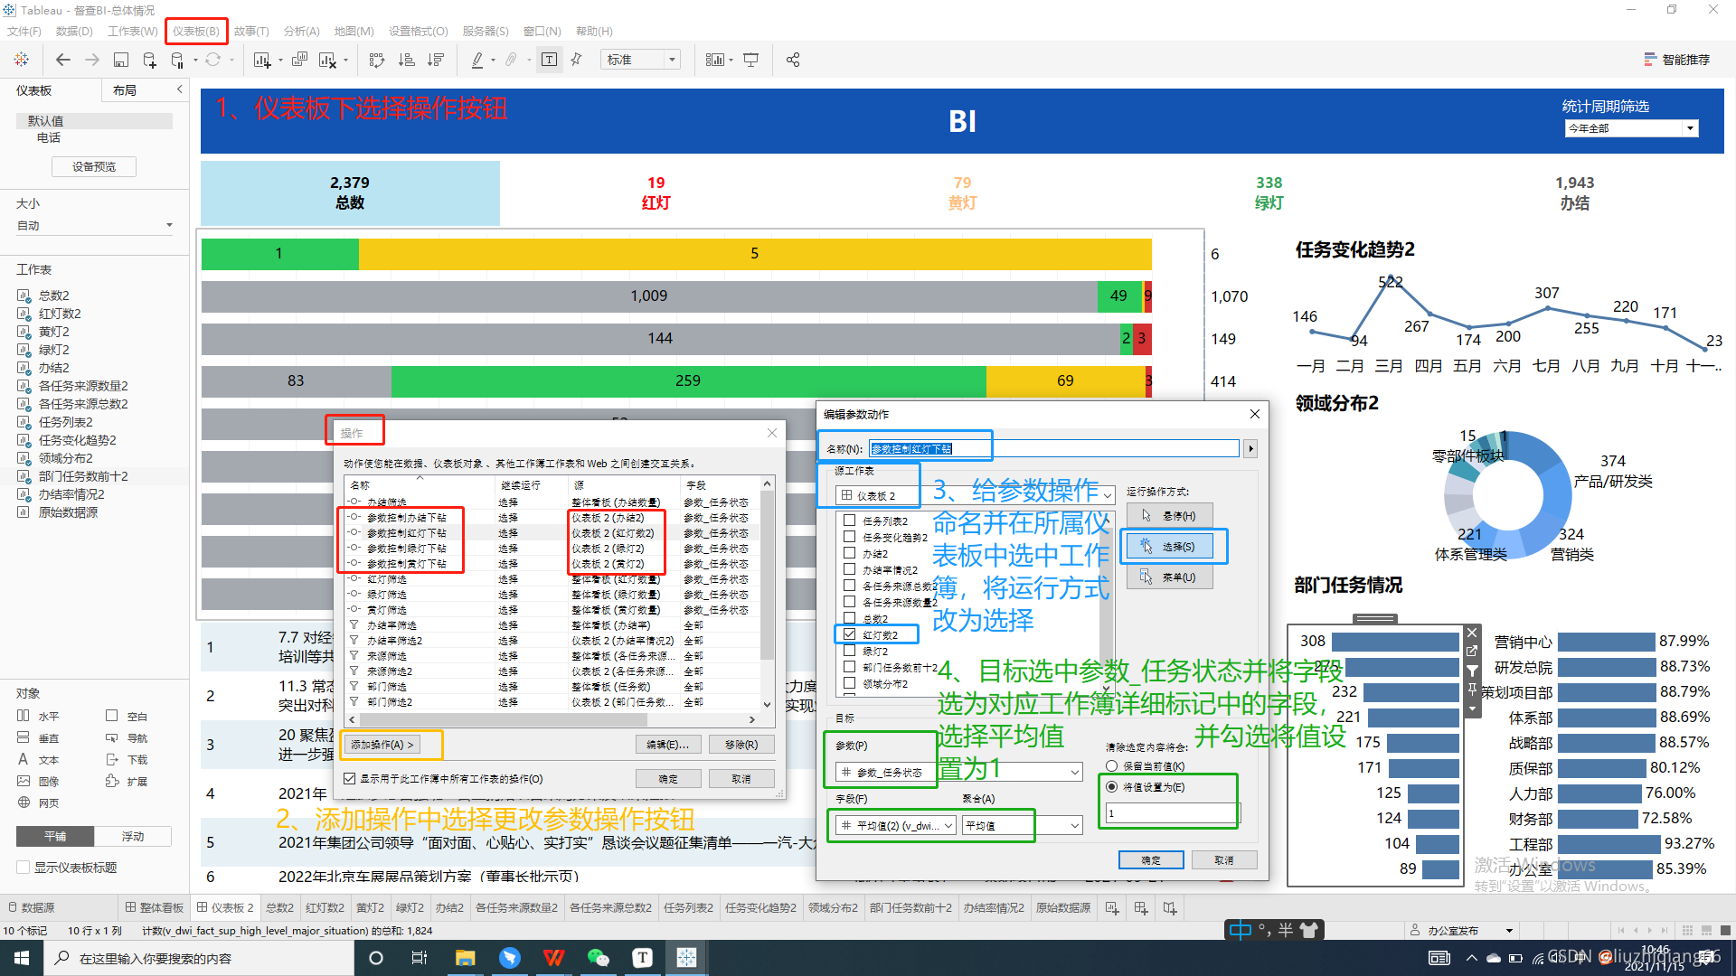Uncheck the 红灯数2 source sheet checkbox
This screenshot has height=976, width=1736.
849,634
